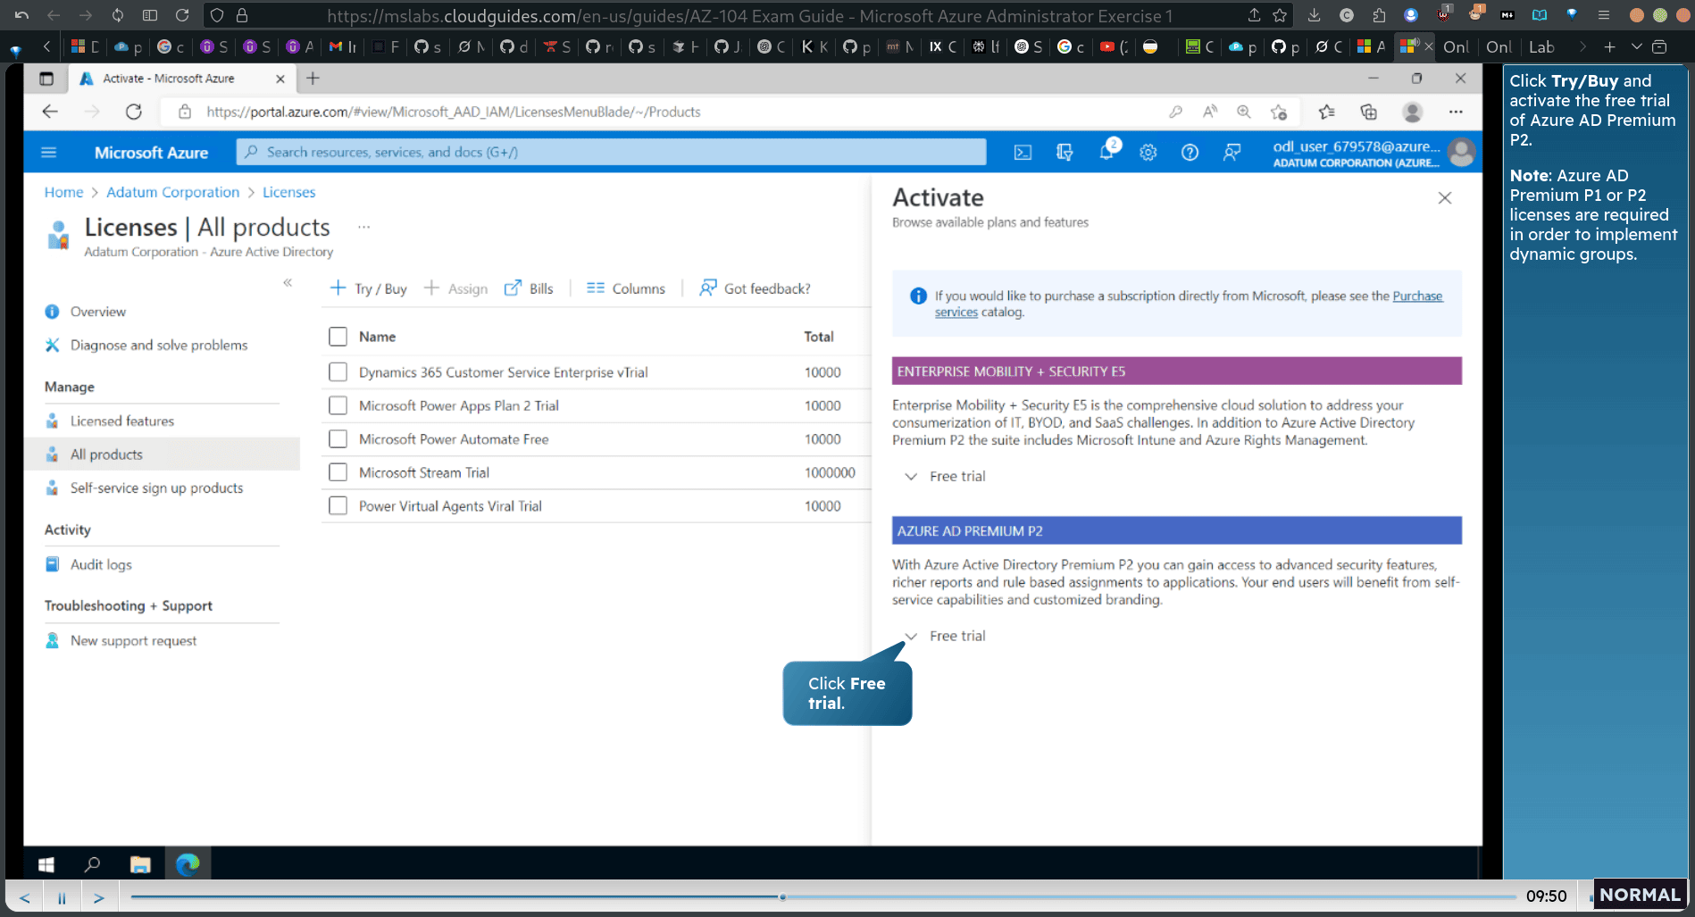Viewport: 1695px width, 917px height.
Task: Sort table by Name column header
Action: (377, 337)
